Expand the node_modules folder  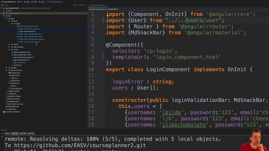coord(4,13)
